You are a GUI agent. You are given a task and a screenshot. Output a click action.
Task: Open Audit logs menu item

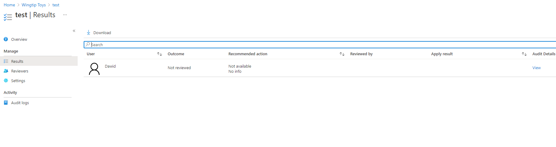20,103
